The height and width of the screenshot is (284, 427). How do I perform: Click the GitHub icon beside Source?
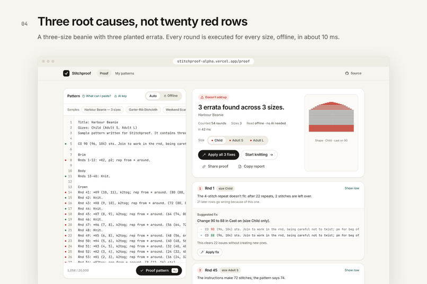[346, 73]
